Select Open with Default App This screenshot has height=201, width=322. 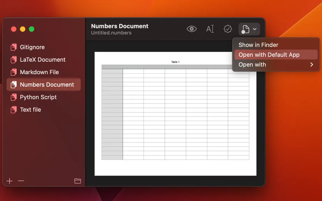(276, 55)
